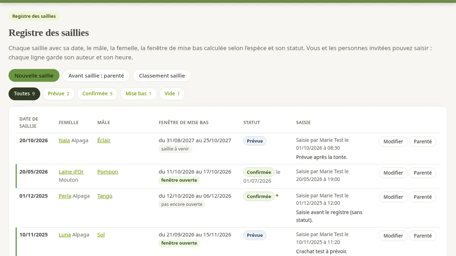Open Classement saillie
This screenshot has width=456, height=256.
pos(162,75)
